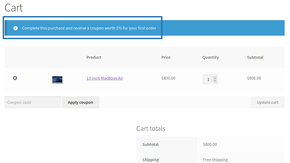290x163 pixels.
Task: Click the Price column header
Action: point(166,57)
